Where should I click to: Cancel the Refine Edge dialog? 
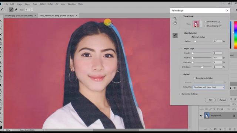[x=223, y=100]
